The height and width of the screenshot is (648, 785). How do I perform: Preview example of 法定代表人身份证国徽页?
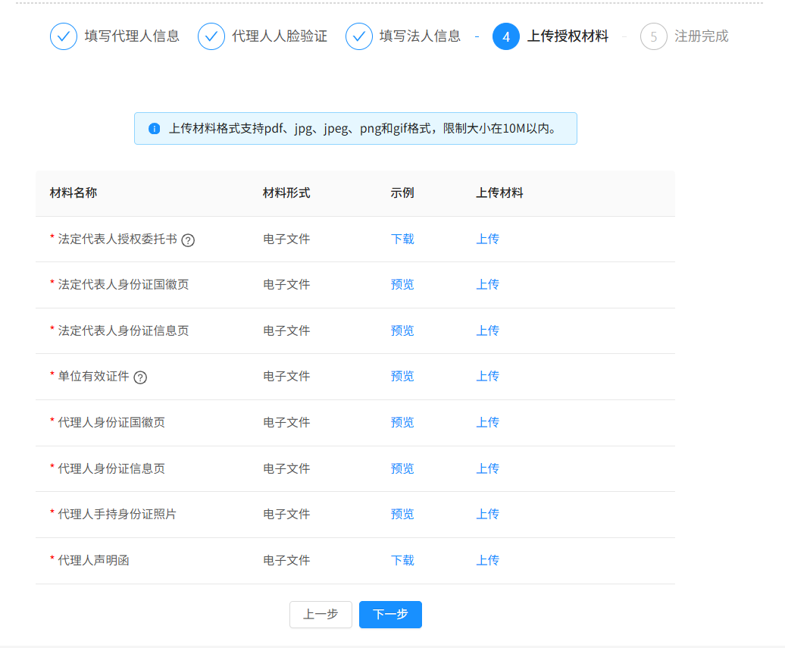(x=402, y=285)
